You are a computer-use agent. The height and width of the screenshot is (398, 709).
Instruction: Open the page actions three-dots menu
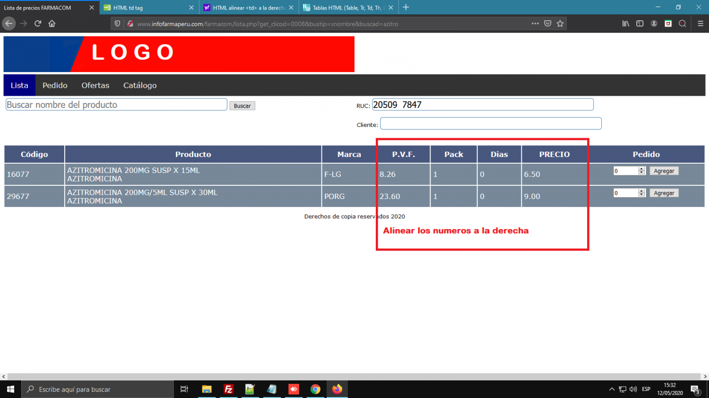(535, 23)
